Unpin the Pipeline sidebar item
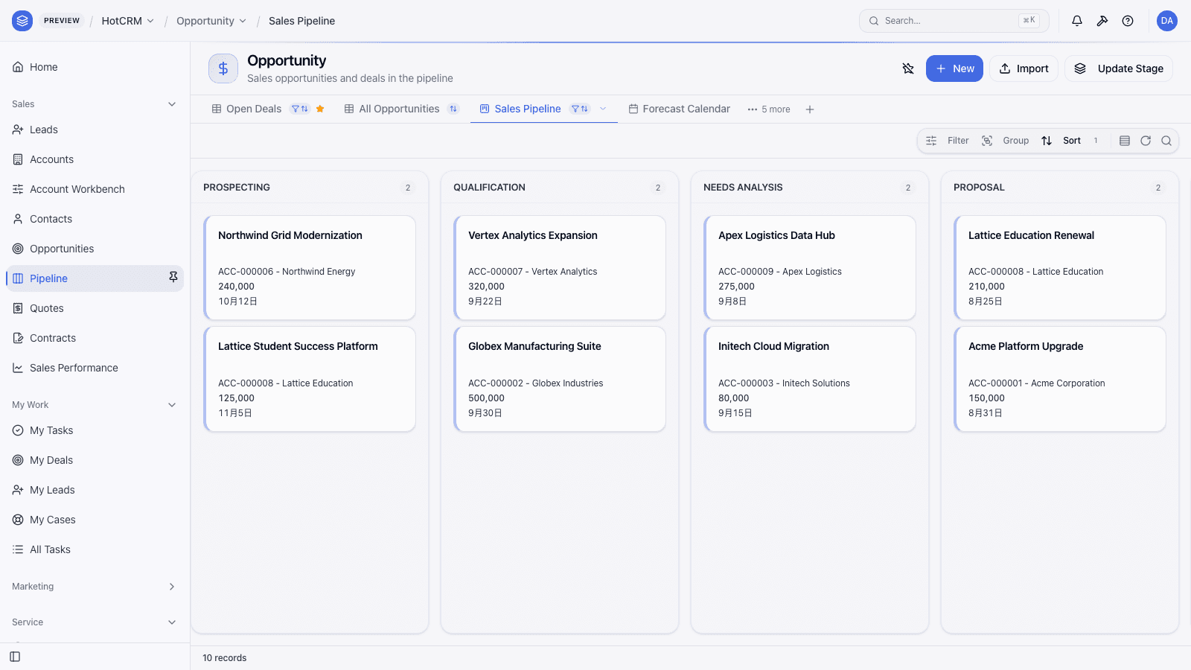Viewport: 1191px width, 670px height. [x=173, y=278]
